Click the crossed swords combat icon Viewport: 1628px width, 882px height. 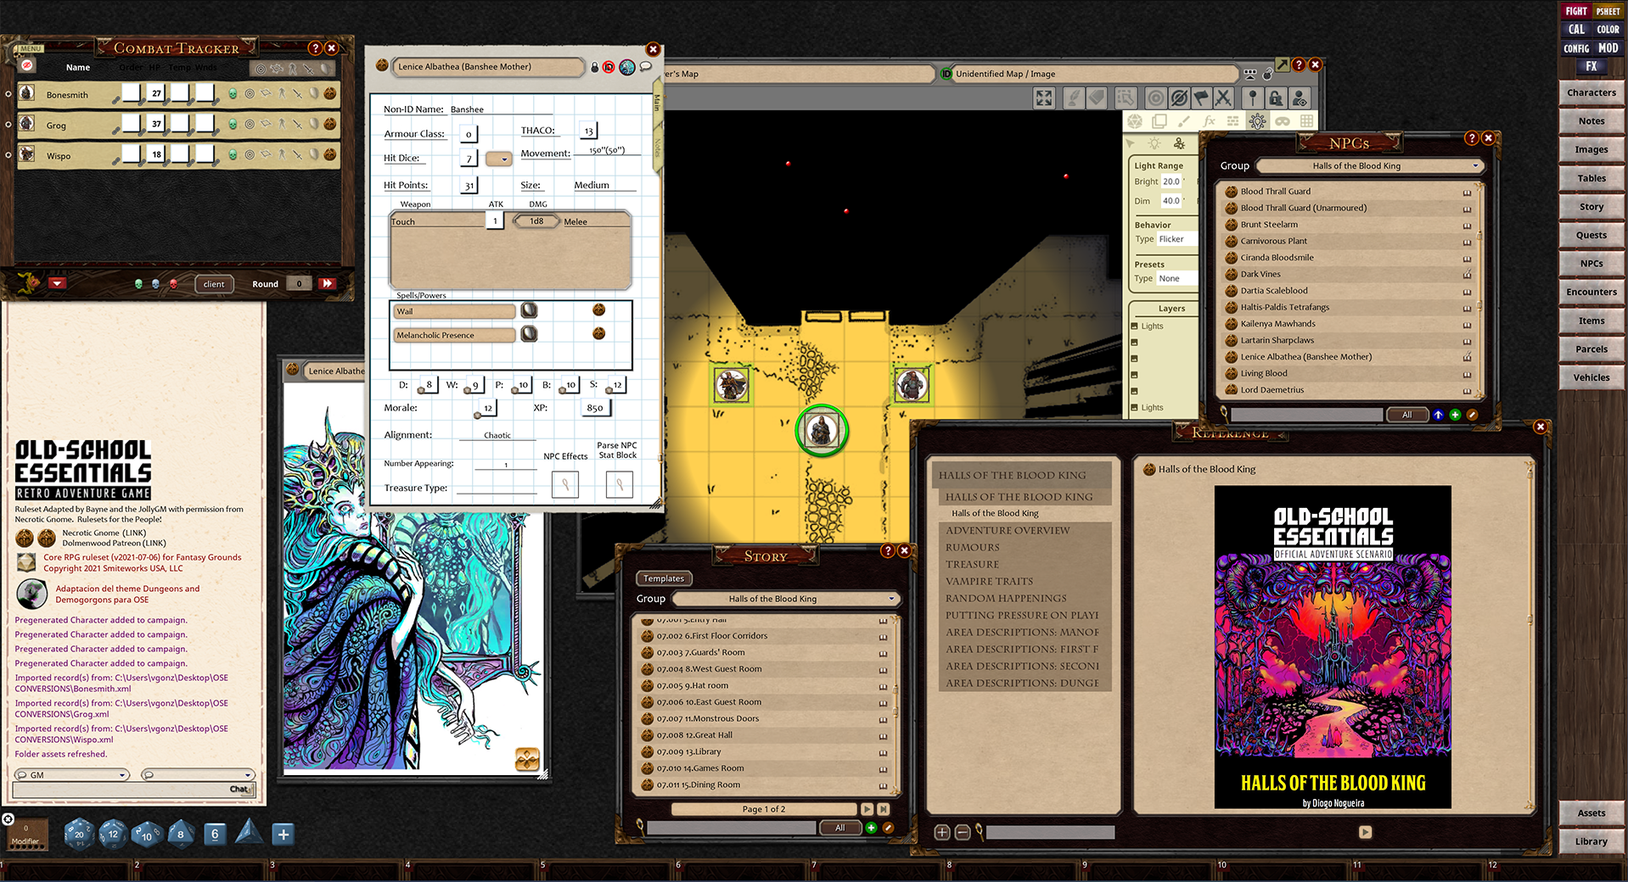click(x=1223, y=98)
